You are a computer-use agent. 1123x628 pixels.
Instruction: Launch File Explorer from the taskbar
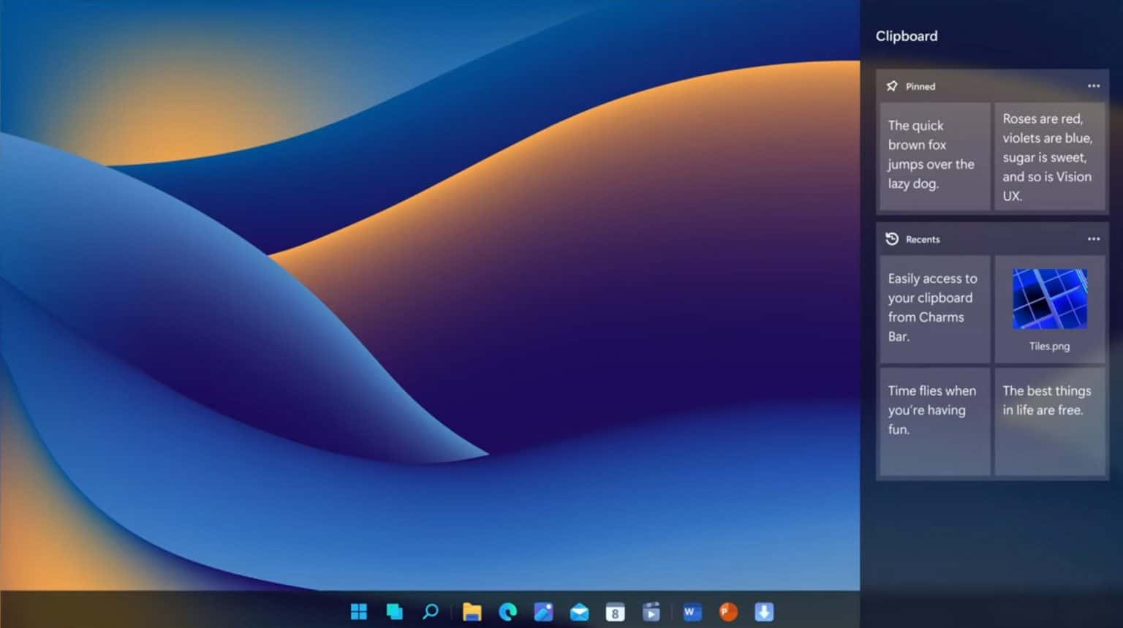[x=472, y=611]
